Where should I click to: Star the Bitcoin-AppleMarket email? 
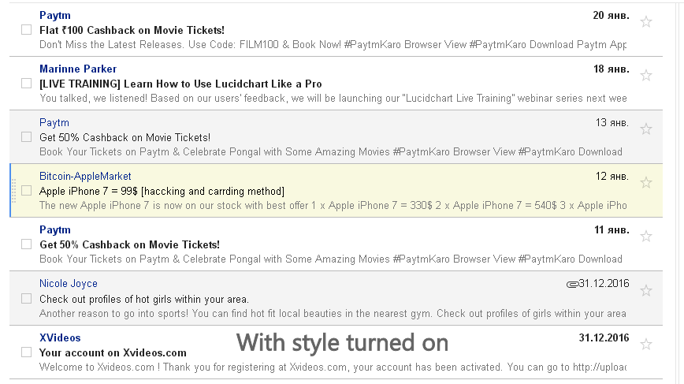tap(646, 182)
